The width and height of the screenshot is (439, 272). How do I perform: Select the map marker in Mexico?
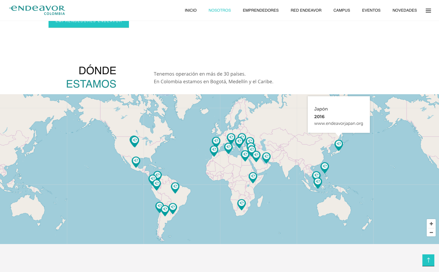[x=136, y=161]
